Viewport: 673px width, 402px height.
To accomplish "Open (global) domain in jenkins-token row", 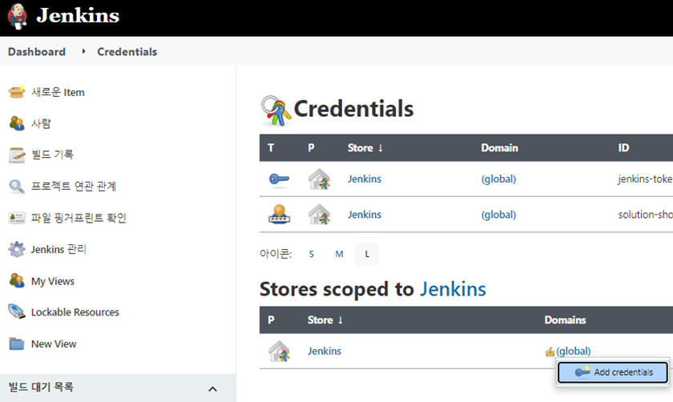I will point(498,179).
